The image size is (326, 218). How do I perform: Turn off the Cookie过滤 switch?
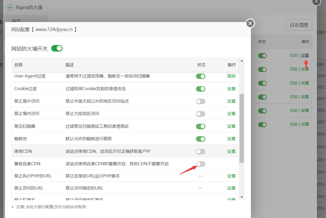[x=201, y=89]
